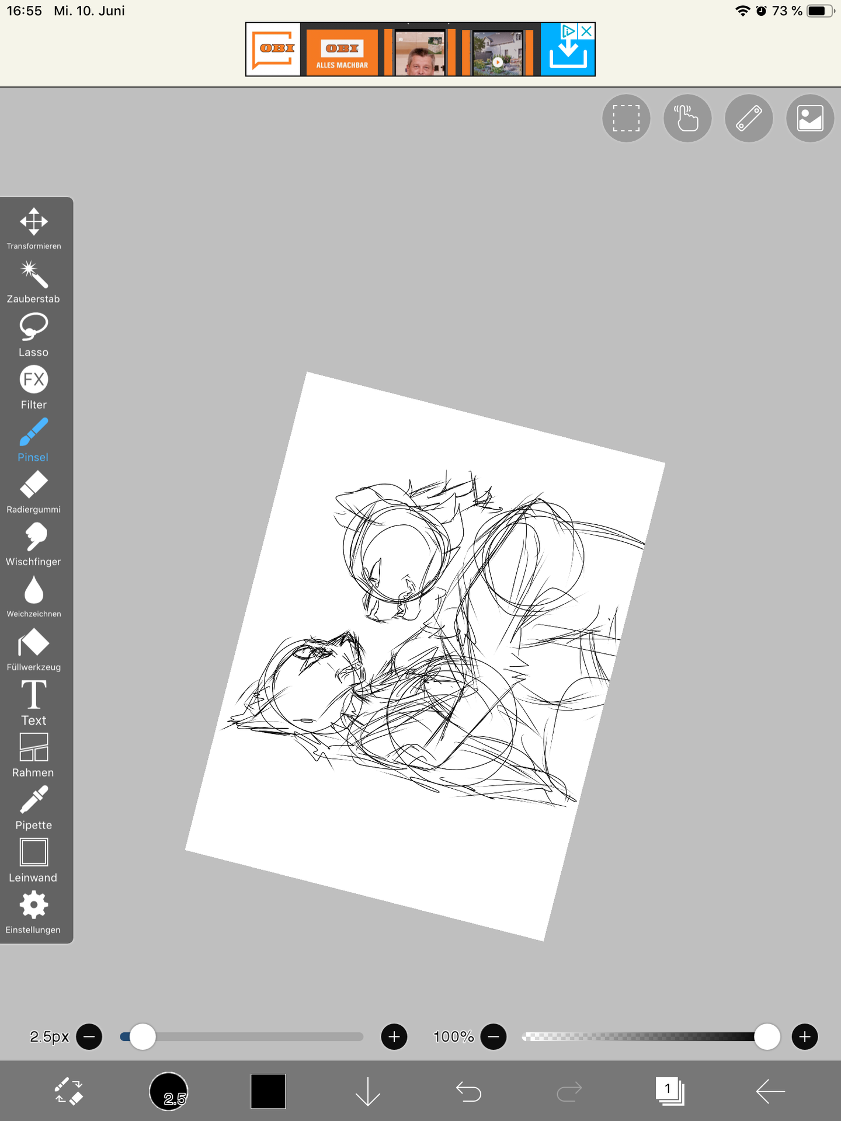Open the FX Filter tool

click(34, 387)
